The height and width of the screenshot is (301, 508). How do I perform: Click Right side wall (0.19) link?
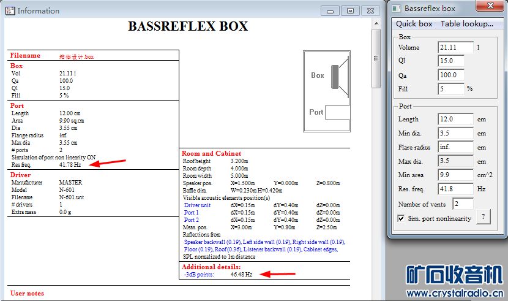318,242
